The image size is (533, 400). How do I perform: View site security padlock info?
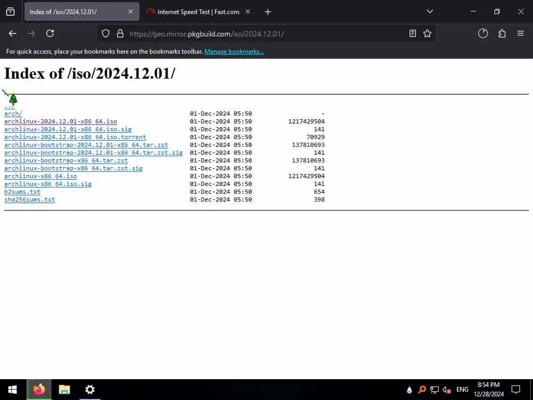[120, 34]
